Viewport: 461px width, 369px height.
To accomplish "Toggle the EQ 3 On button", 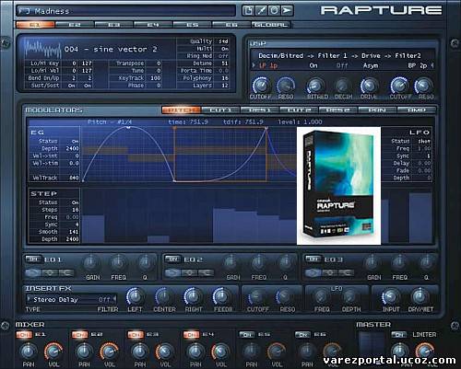I will tap(313, 259).
